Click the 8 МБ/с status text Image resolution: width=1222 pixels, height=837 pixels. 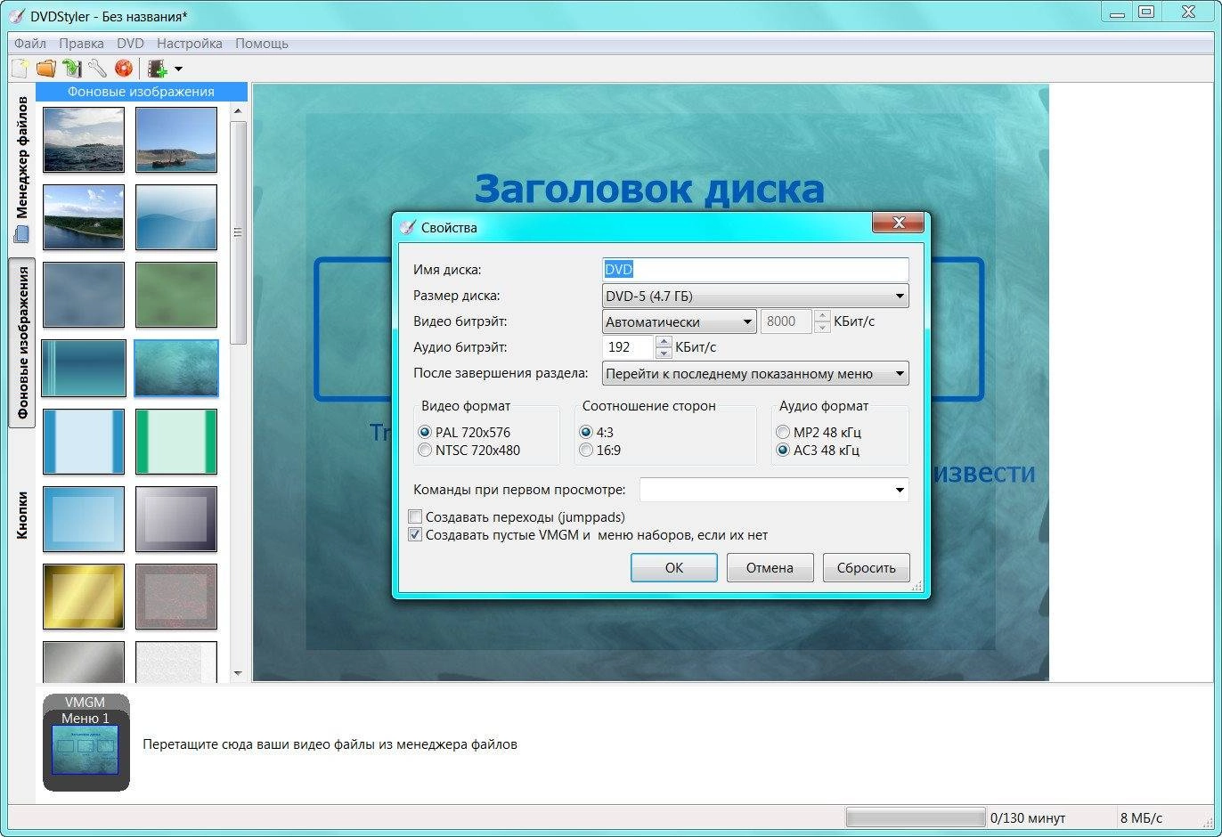coord(1141,817)
